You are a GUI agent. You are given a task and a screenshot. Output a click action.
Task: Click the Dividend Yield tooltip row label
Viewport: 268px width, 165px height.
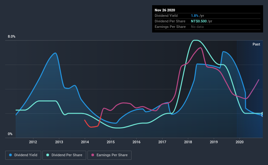pos(166,16)
